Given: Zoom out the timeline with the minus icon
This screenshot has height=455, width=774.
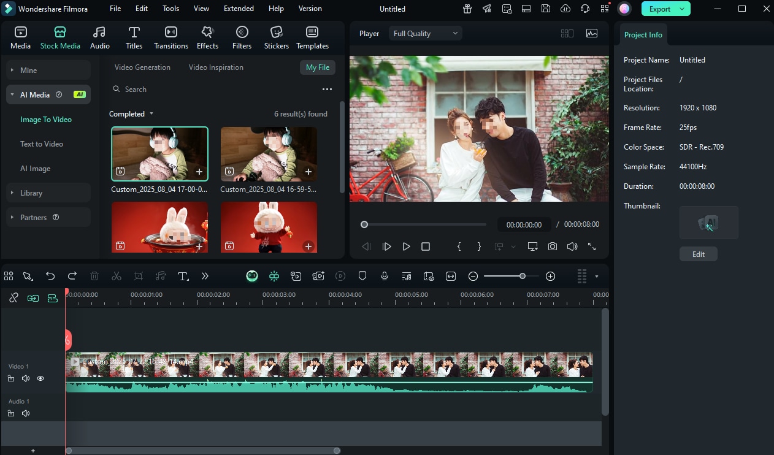Looking at the screenshot, I should [473, 277].
